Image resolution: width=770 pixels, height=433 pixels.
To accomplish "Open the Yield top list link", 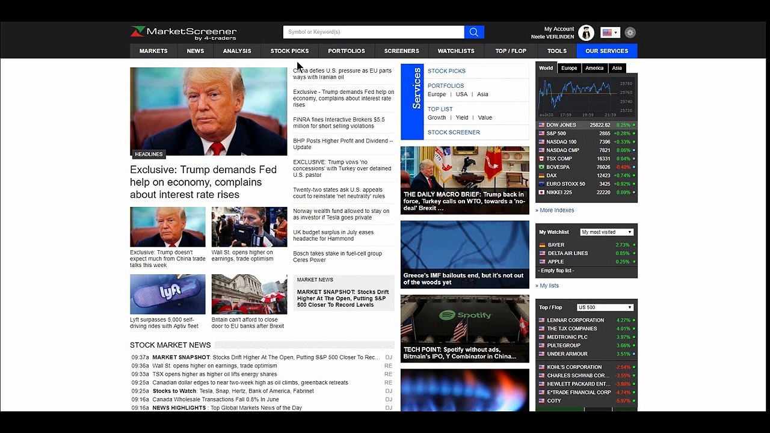I will 462,118.
